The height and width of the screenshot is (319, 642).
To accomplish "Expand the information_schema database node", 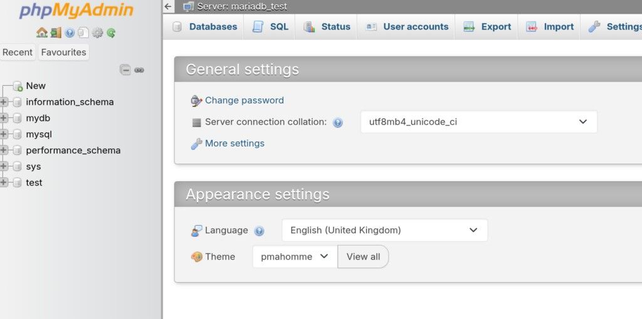I will pyautogui.click(x=4, y=102).
